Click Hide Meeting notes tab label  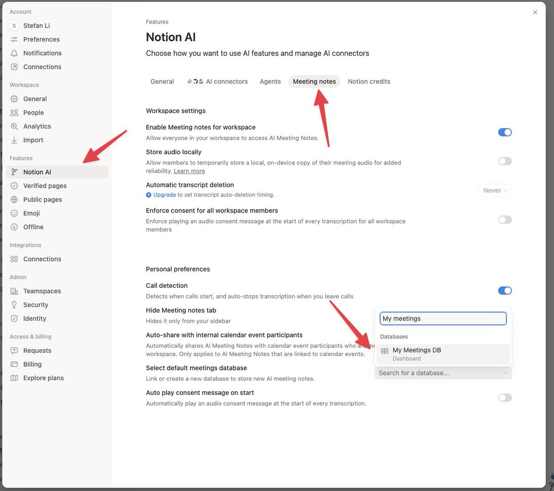pos(181,310)
